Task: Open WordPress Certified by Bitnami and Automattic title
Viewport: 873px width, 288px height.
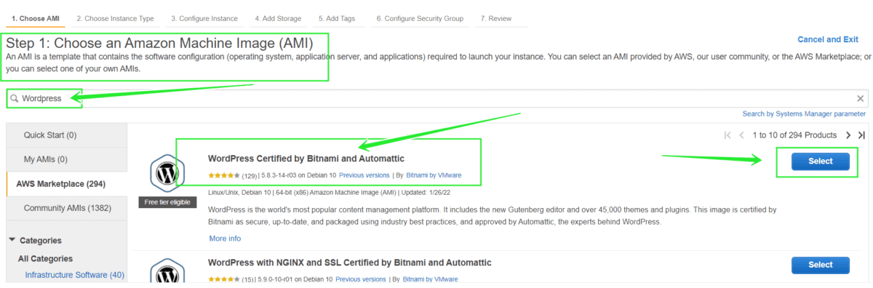Action: coord(306,159)
